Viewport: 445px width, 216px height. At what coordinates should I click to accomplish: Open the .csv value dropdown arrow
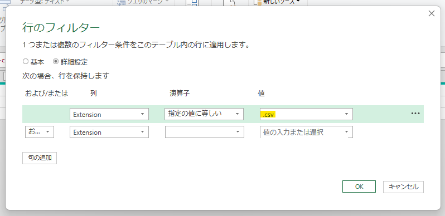pos(346,114)
